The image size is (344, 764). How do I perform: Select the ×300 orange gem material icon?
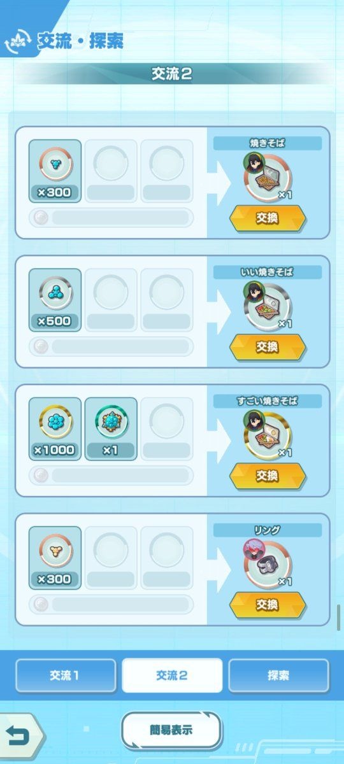tap(55, 557)
